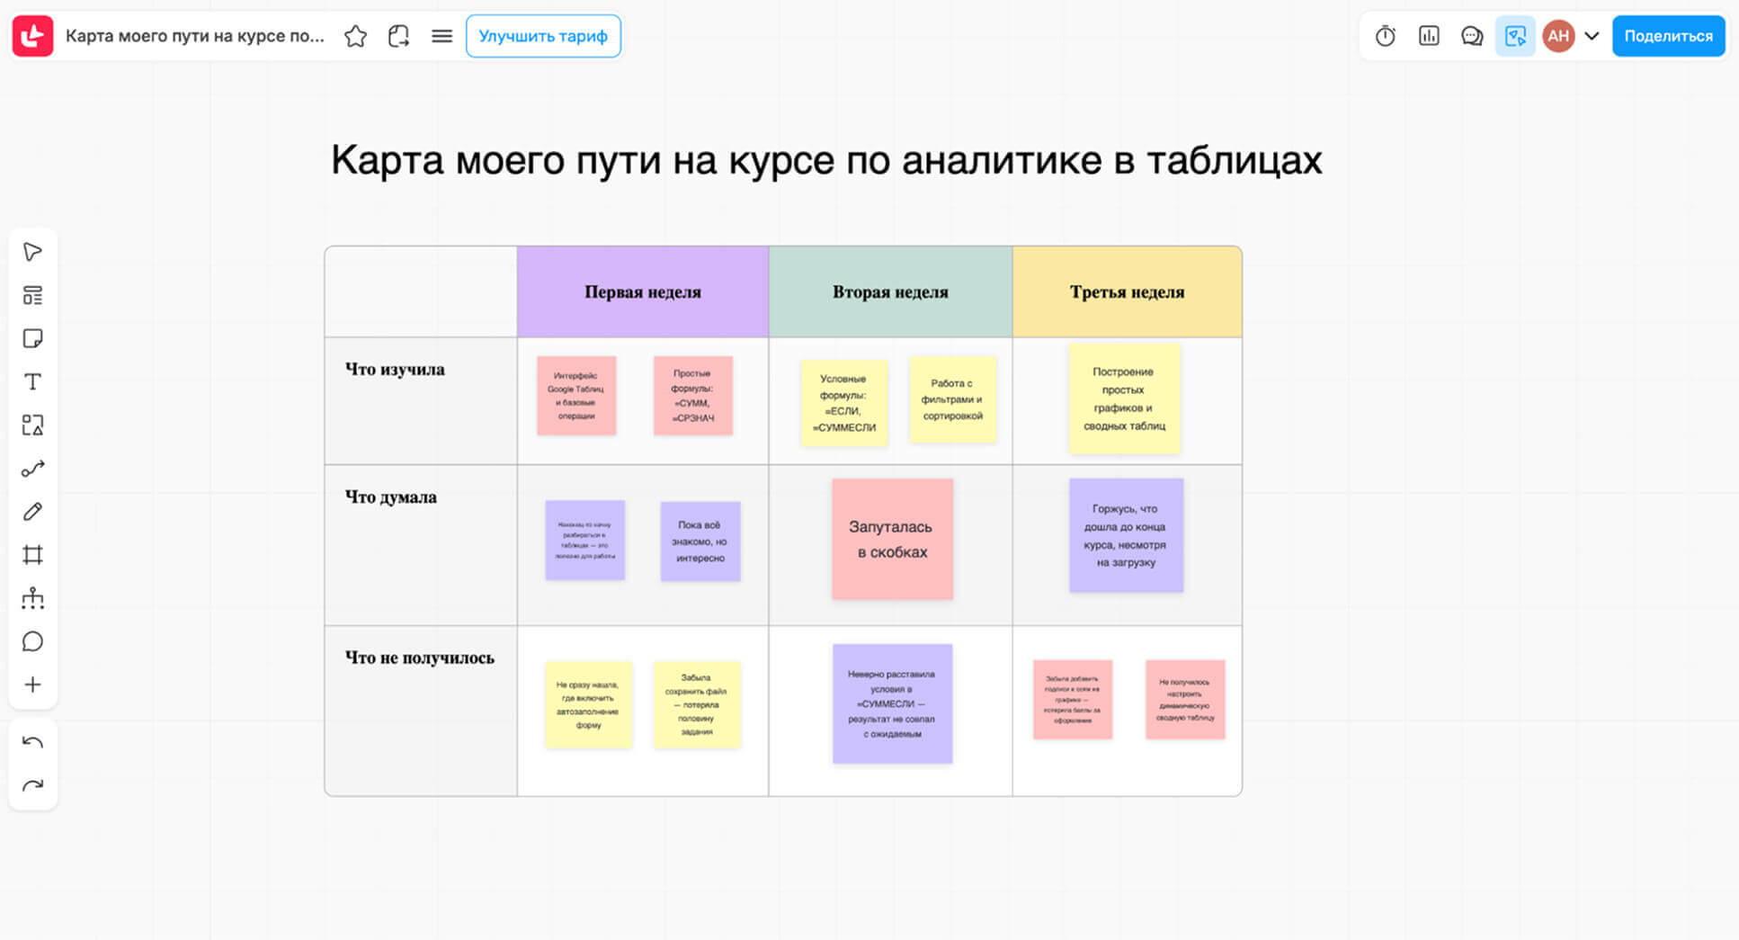
Task: Click the undo arrow
Action: click(x=32, y=742)
